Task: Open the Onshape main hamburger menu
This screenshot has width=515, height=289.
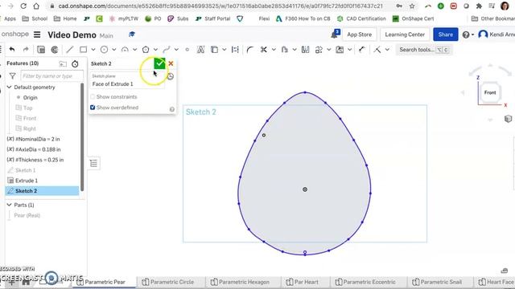Action: (x=37, y=35)
